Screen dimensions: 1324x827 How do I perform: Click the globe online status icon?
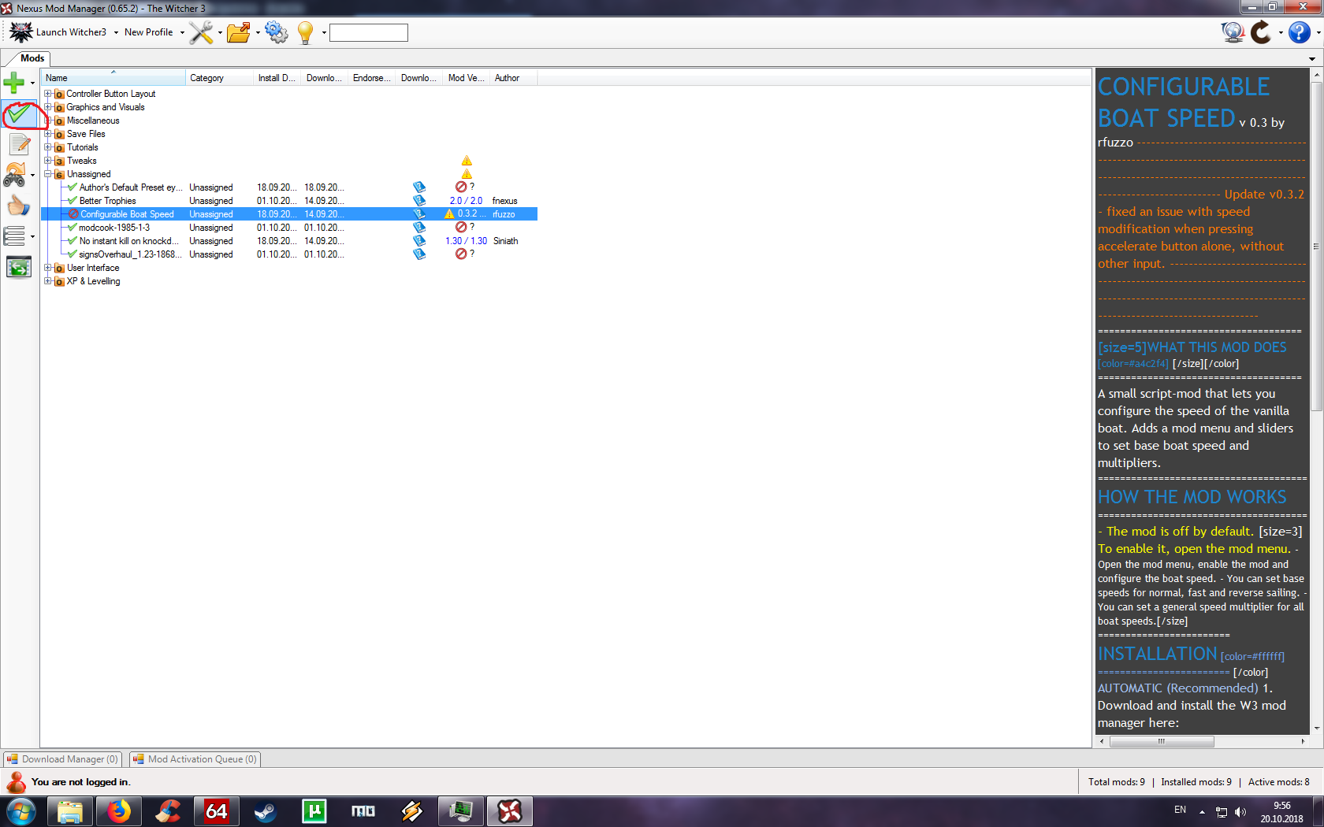pyautogui.click(x=1233, y=32)
